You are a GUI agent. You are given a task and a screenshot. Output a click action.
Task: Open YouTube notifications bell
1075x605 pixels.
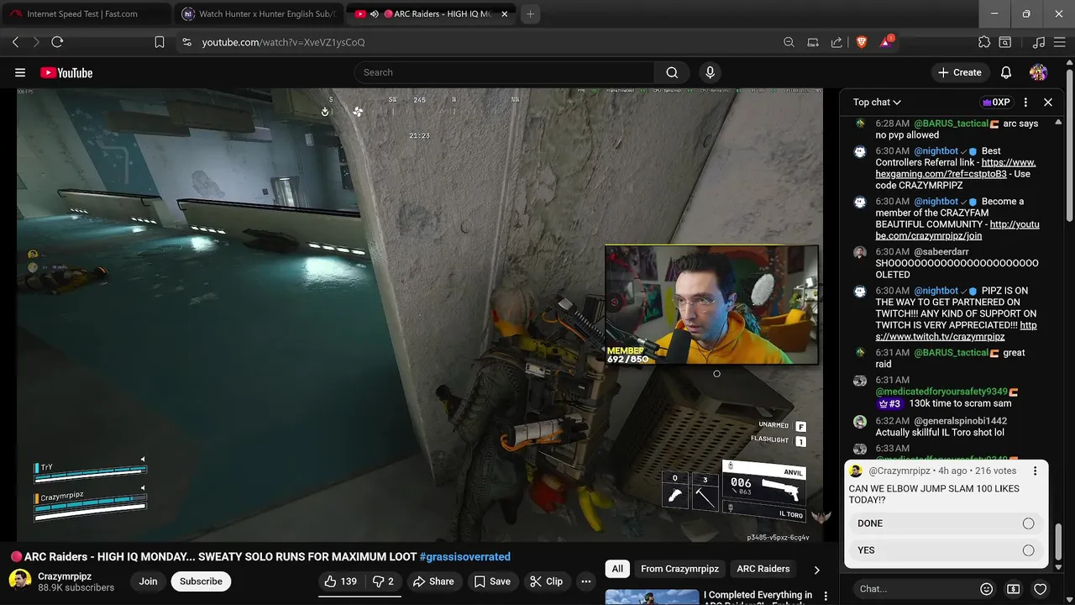(1005, 73)
